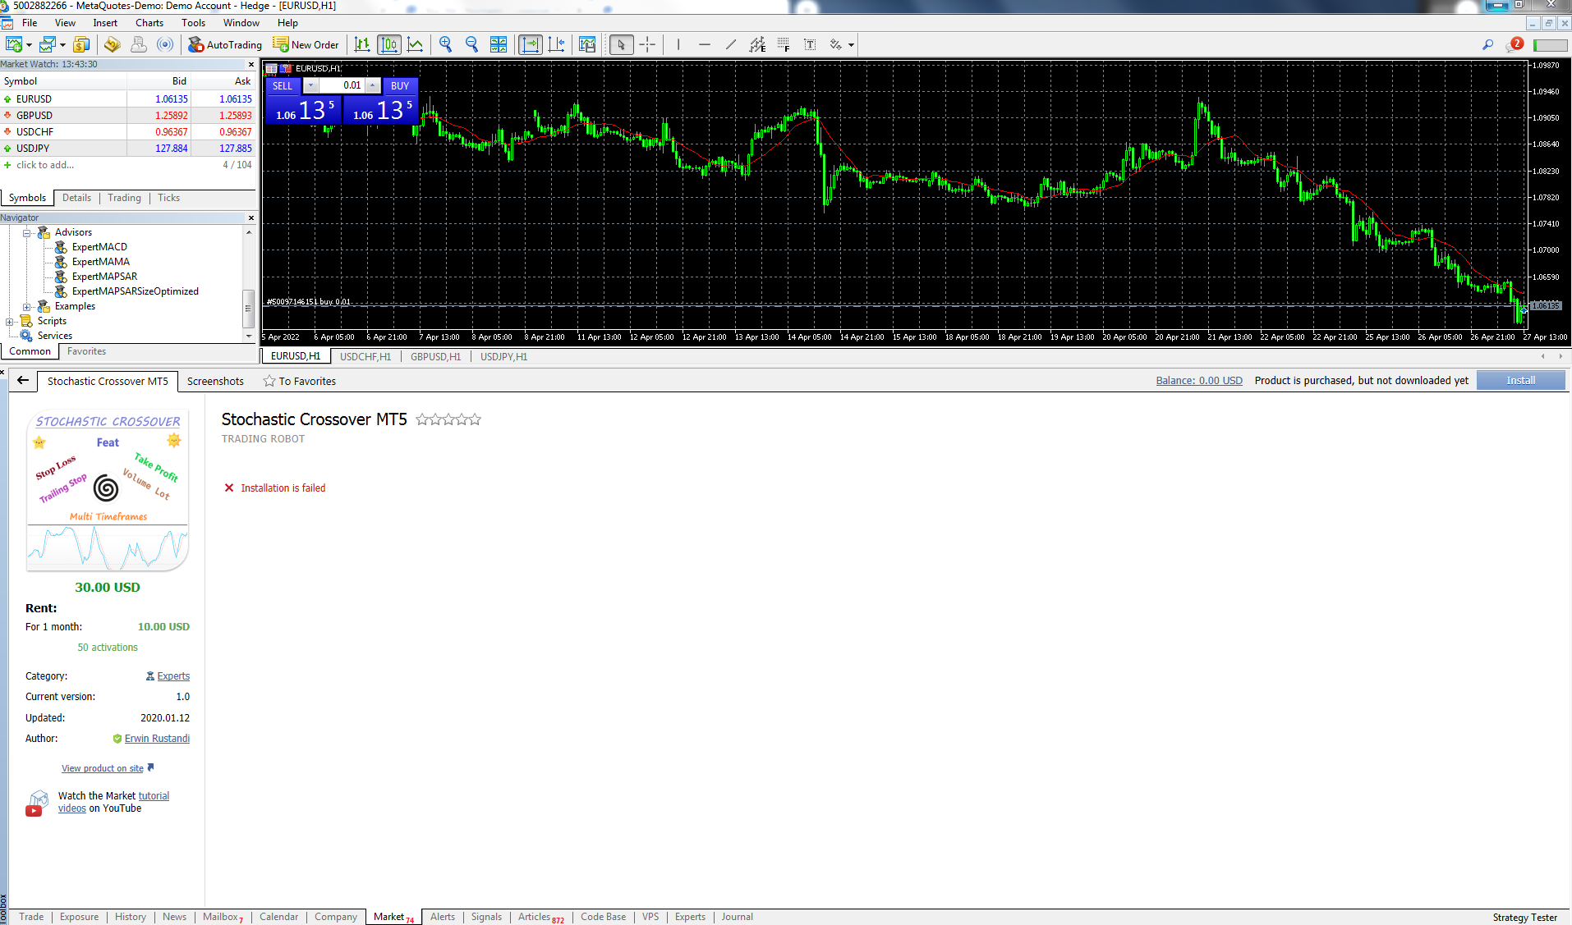
Task: Select the Fibonacci retracement tool
Action: coord(784,44)
